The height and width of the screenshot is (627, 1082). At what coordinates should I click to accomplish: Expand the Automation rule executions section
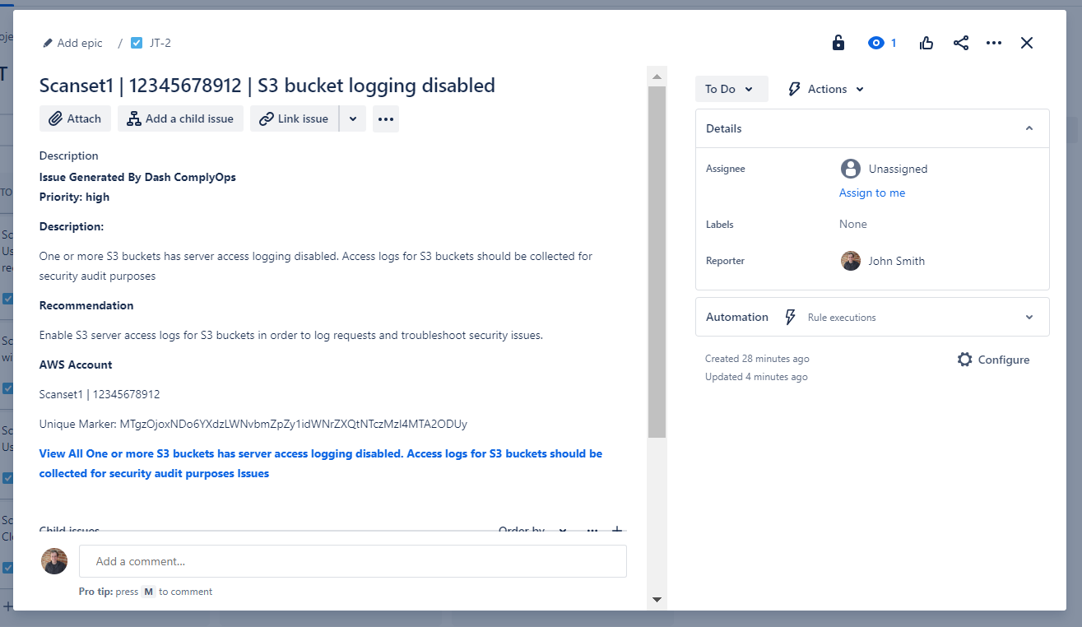point(1029,317)
